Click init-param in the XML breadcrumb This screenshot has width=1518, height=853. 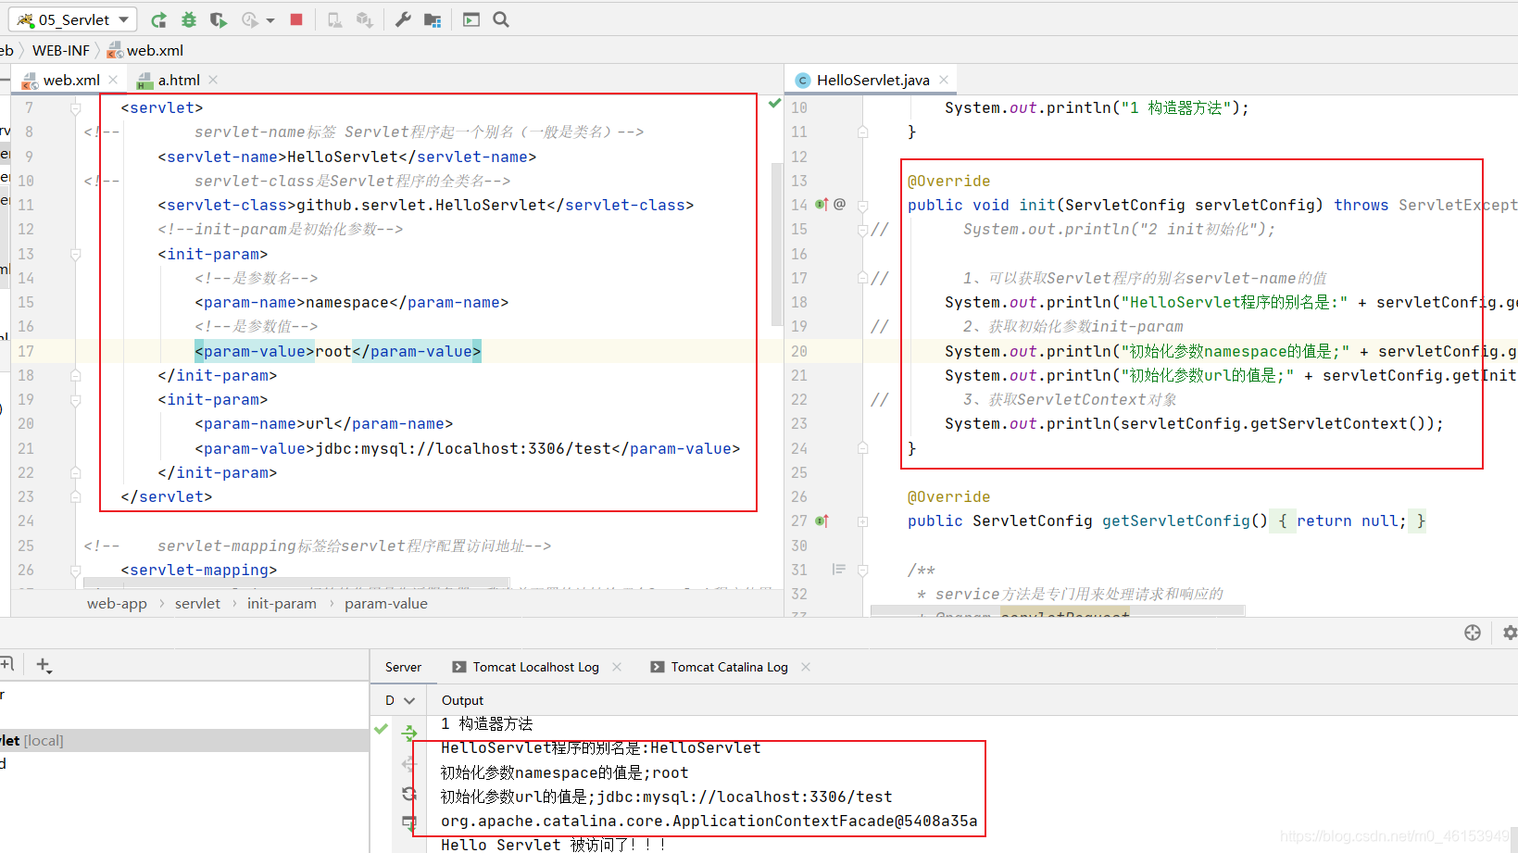pos(282,604)
